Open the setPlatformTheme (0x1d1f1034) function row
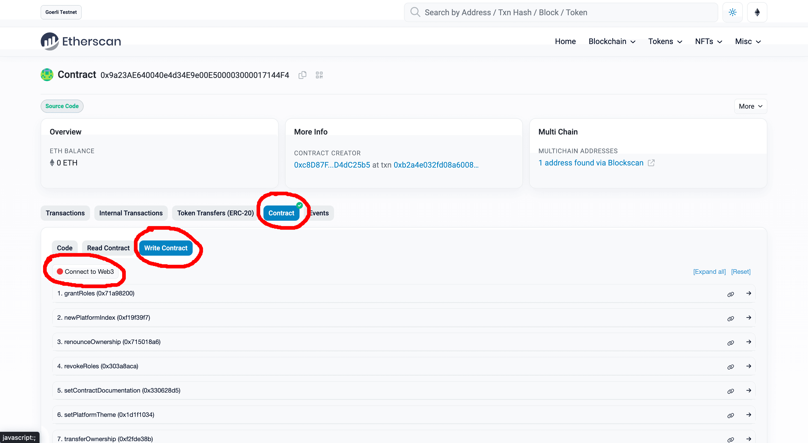The image size is (808, 443). 404,415
